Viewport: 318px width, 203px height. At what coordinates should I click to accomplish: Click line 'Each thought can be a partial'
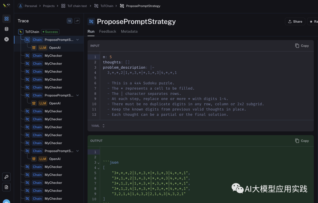pyautogui.click(x=168, y=115)
